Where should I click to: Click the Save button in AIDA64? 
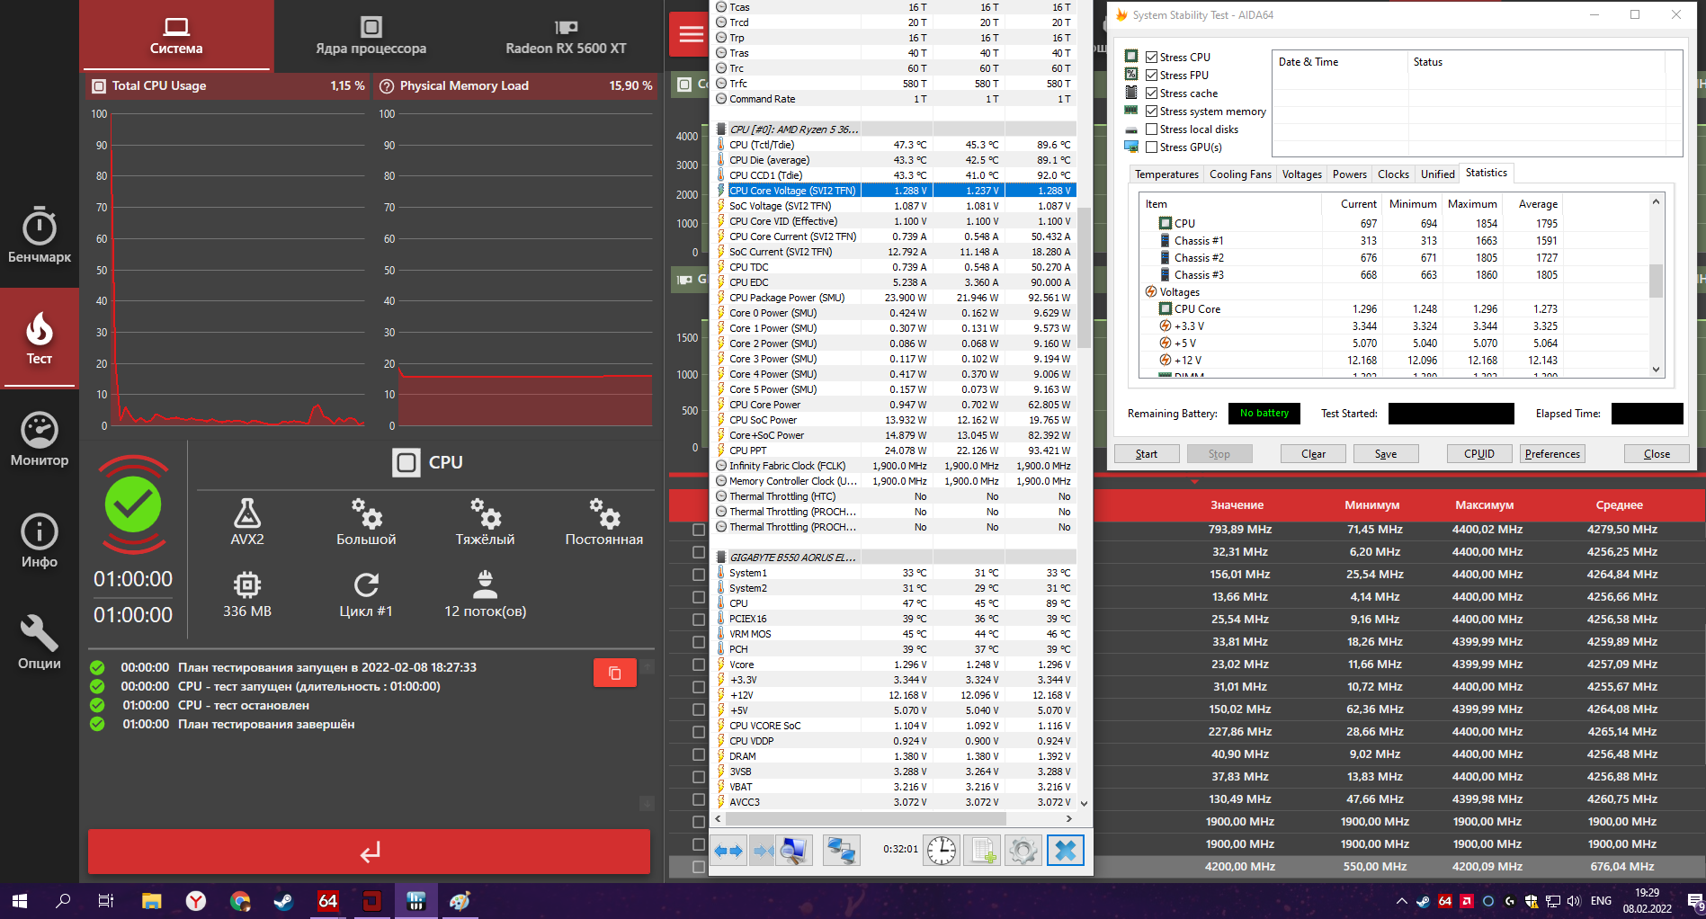click(1386, 454)
